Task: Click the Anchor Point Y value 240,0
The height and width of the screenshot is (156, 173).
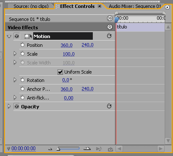Action: click(87, 89)
